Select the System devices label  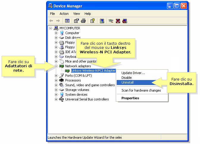pyautogui.click(x=76, y=95)
